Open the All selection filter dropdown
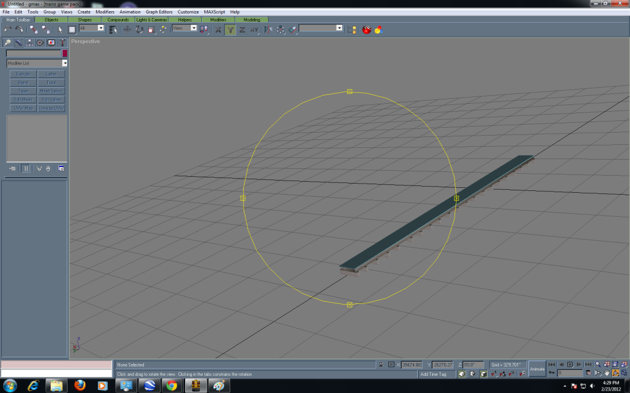Viewport: 630px width, 393px height. 91,28
